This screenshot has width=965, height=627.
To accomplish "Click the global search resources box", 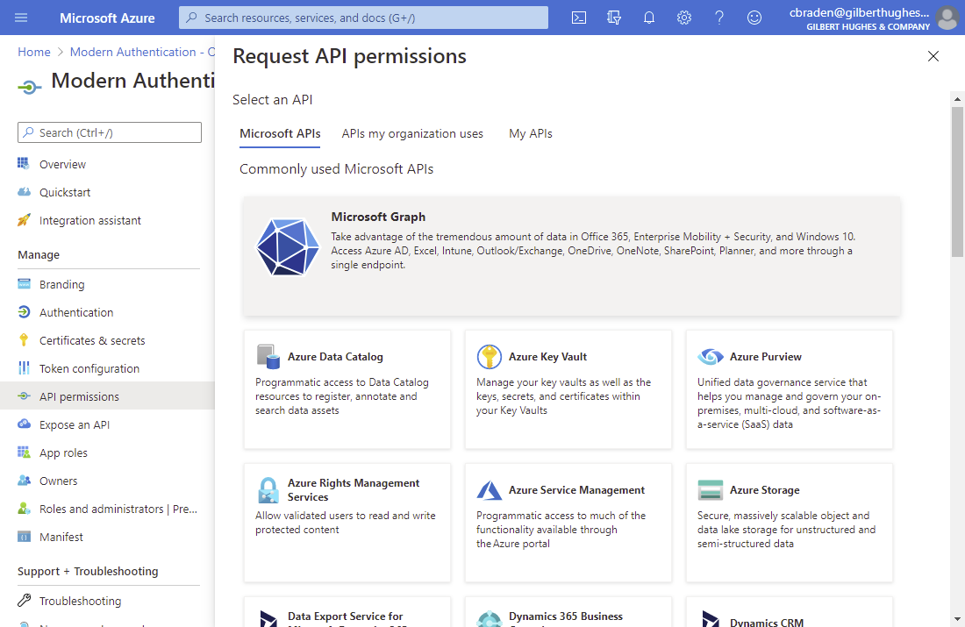I will click(x=363, y=18).
